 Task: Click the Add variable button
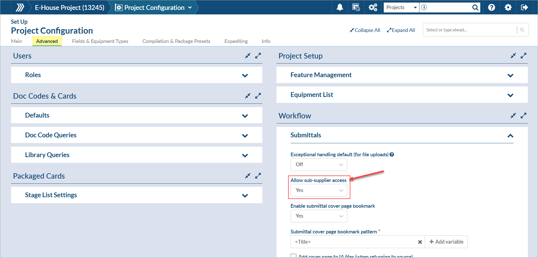click(x=446, y=242)
